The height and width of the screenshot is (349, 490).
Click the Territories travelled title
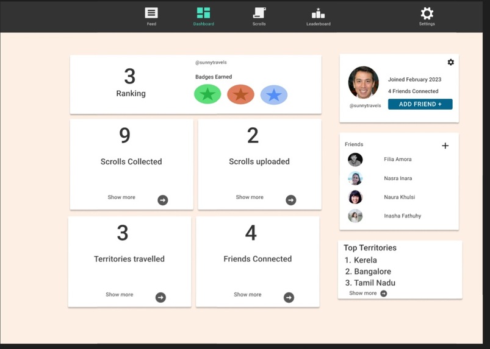click(x=129, y=259)
